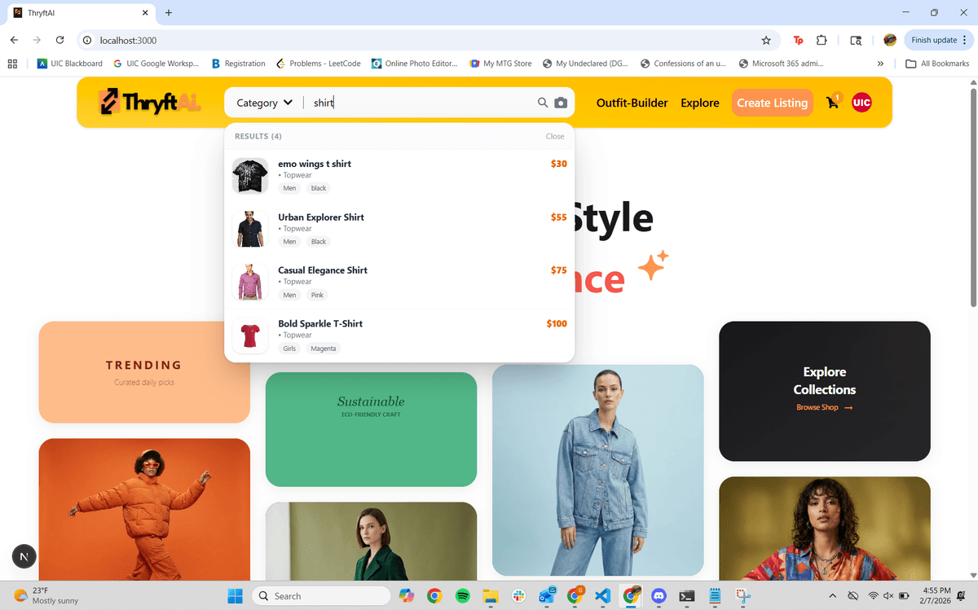Viewport: 978px width, 610px height.
Task: Open camera image search
Action: [x=561, y=103]
